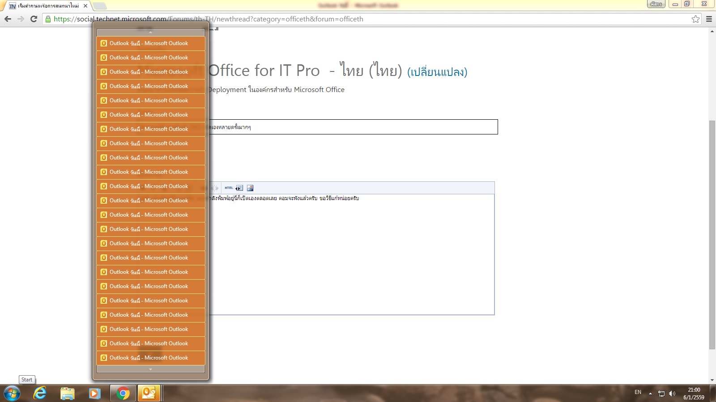Click into the thread title input field

[x=353, y=127]
